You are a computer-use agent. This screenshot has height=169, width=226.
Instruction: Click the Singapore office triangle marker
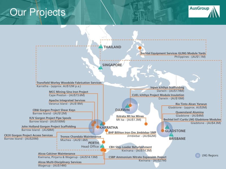pyautogui.click(x=101, y=67)
